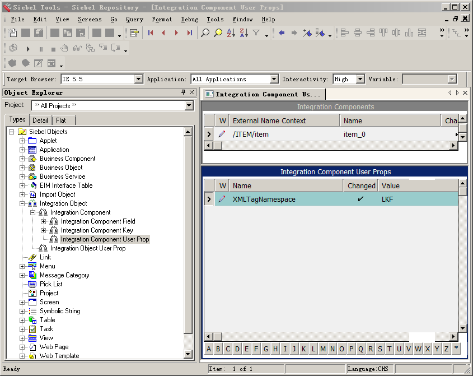This screenshot has height=376, width=473.
Task: Expand the Applet tree node
Action: coord(22,141)
